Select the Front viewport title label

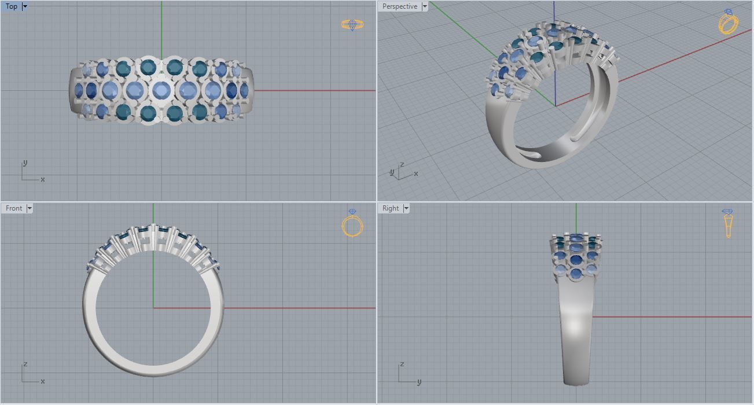14,208
